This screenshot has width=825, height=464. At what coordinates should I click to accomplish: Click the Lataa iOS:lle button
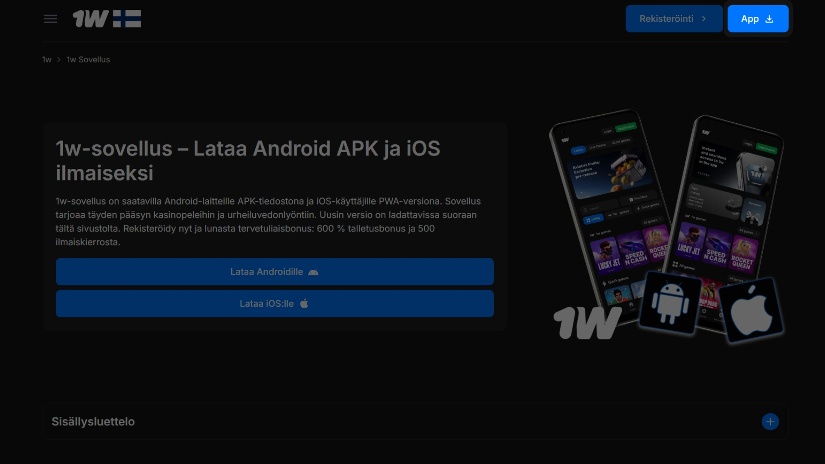point(275,303)
